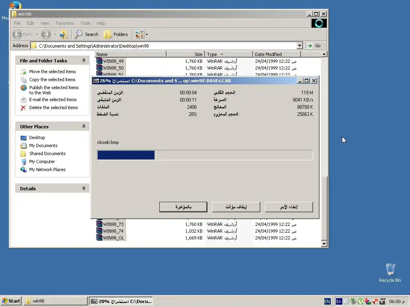Click the 7-Zip extraction progress bar
Image resolution: width=410 pixels, height=307 pixels.
[205, 155]
